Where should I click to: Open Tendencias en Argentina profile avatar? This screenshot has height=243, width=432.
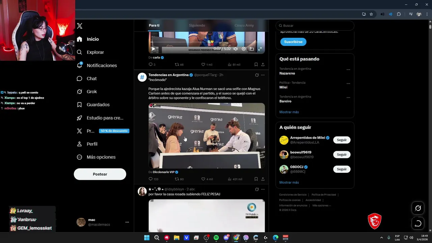[x=142, y=77]
